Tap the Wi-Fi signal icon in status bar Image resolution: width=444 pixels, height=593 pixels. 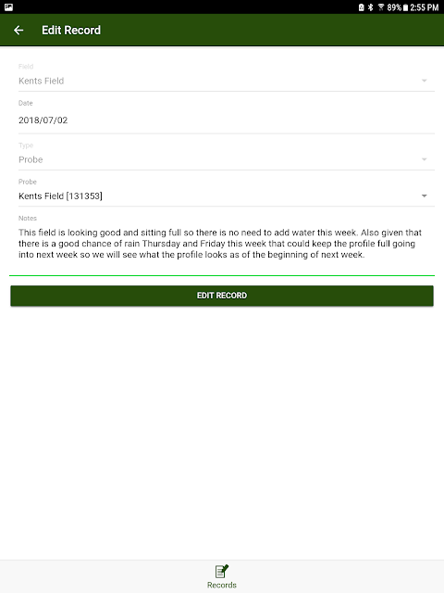[x=381, y=7]
